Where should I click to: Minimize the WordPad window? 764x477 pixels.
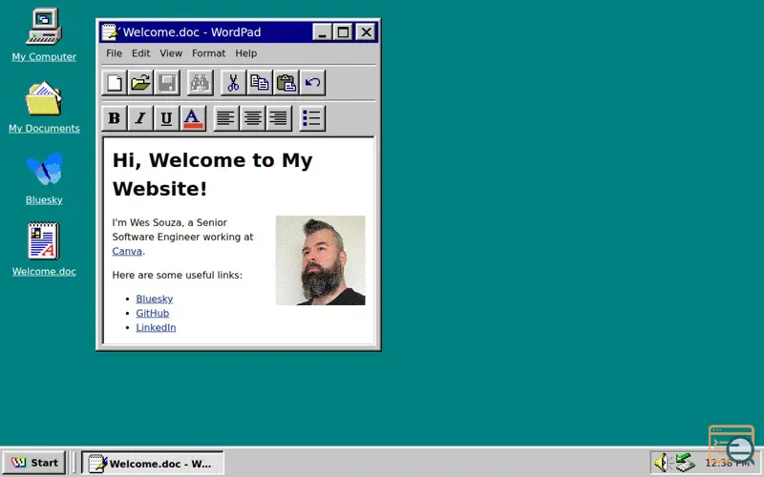coord(322,32)
